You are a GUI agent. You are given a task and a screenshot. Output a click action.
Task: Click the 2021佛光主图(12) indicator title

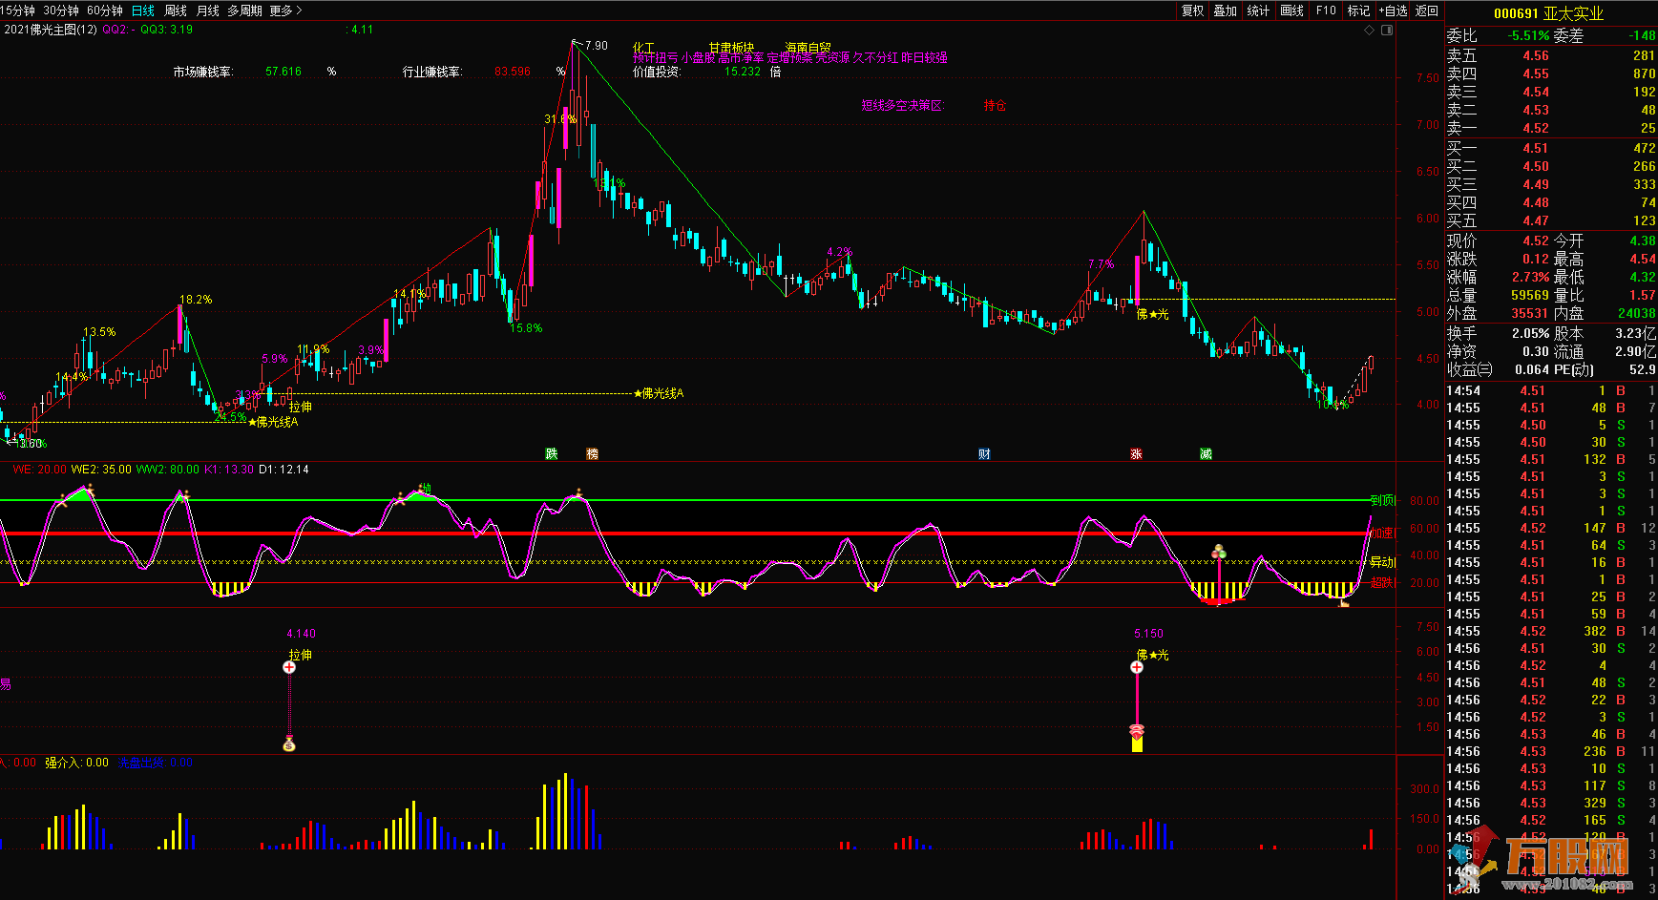[51, 30]
